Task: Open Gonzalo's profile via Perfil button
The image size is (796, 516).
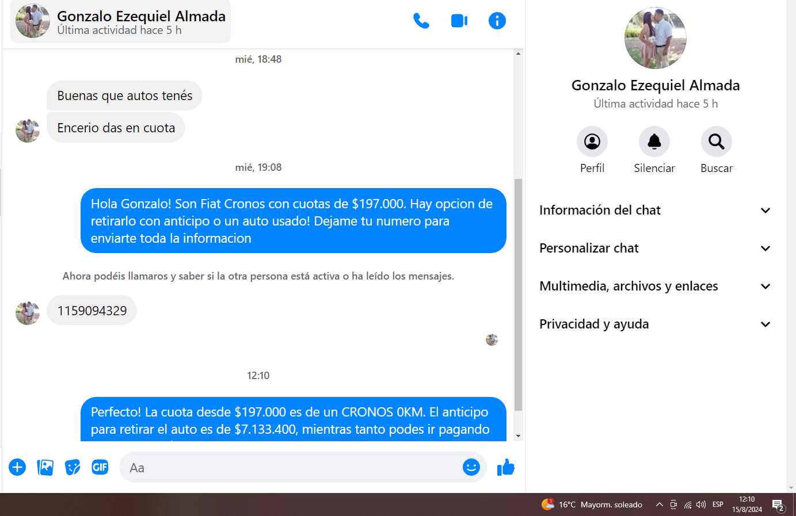Action: (592, 150)
